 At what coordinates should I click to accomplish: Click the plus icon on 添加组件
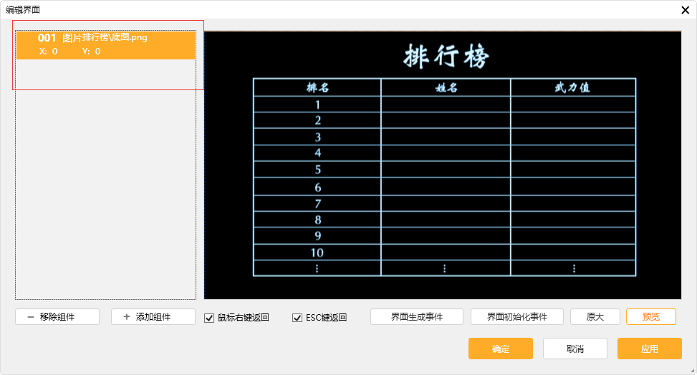click(127, 317)
